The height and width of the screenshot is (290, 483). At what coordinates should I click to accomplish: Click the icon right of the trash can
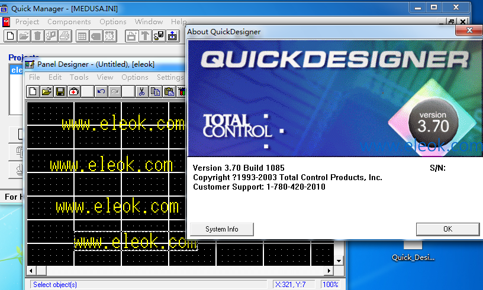pos(51,36)
